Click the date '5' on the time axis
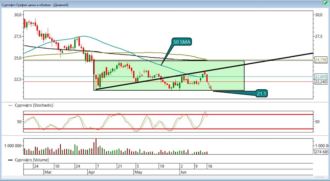Viewport: 330px width, 181px height. pos(137,166)
